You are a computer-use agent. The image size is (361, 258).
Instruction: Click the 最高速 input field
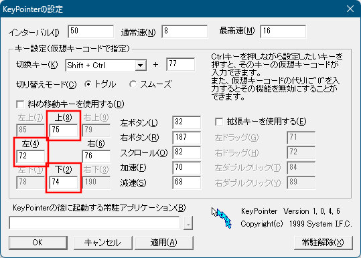pyautogui.click(x=283, y=31)
